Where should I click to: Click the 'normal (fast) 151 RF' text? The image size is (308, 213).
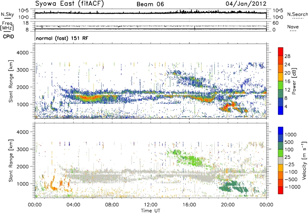tap(62, 38)
